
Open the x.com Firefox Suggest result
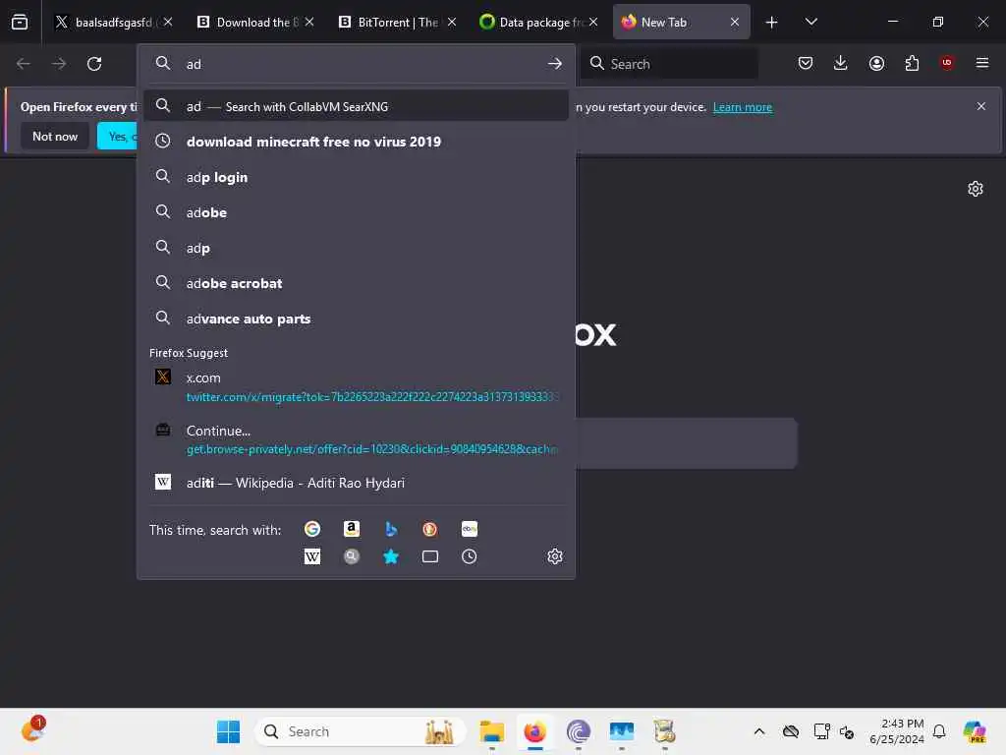click(356, 387)
